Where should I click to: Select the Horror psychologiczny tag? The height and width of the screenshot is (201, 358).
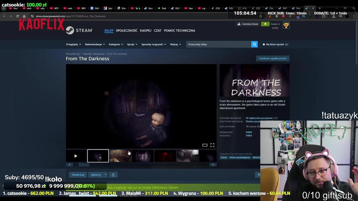click(x=240, y=157)
